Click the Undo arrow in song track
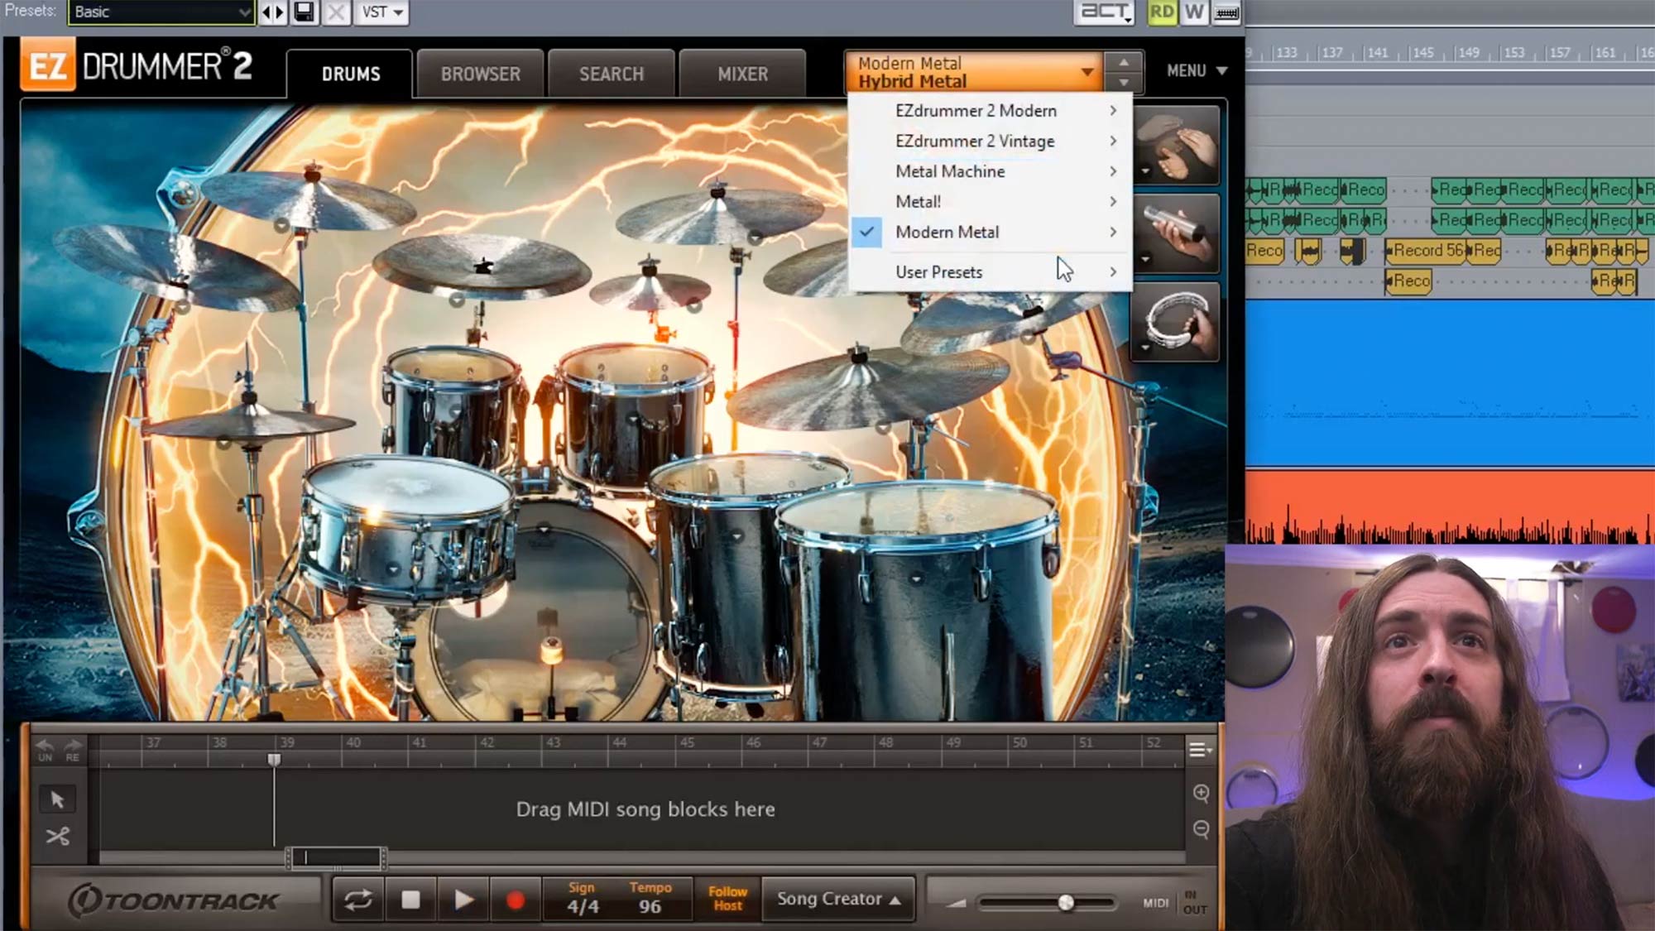 45,750
